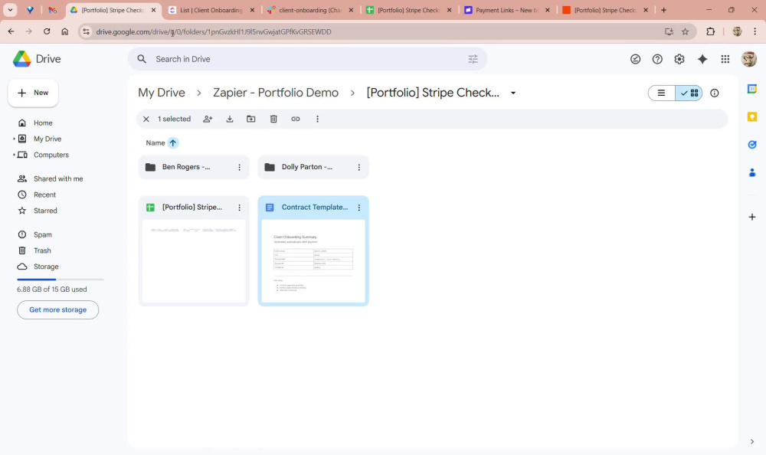Viewport: 766px width, 455px height.
Task: Expand the My Drive tree arrow
Action: coord(14,139)
